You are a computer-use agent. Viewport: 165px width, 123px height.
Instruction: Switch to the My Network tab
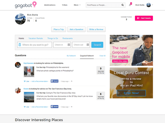click(71, 56)
